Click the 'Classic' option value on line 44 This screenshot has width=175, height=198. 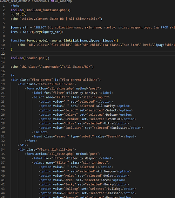tap(72, 193)
